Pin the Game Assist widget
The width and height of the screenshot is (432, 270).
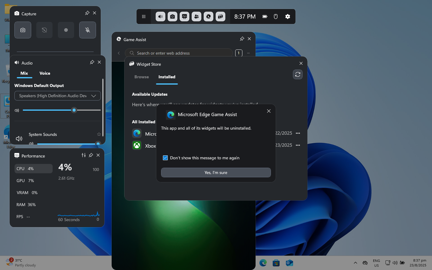coord(242,39)
